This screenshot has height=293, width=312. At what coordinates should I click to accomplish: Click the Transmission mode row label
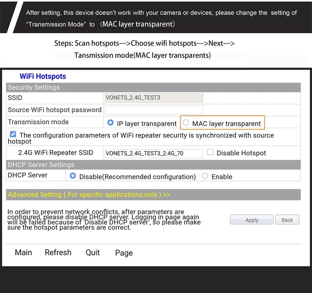(38, 122)
